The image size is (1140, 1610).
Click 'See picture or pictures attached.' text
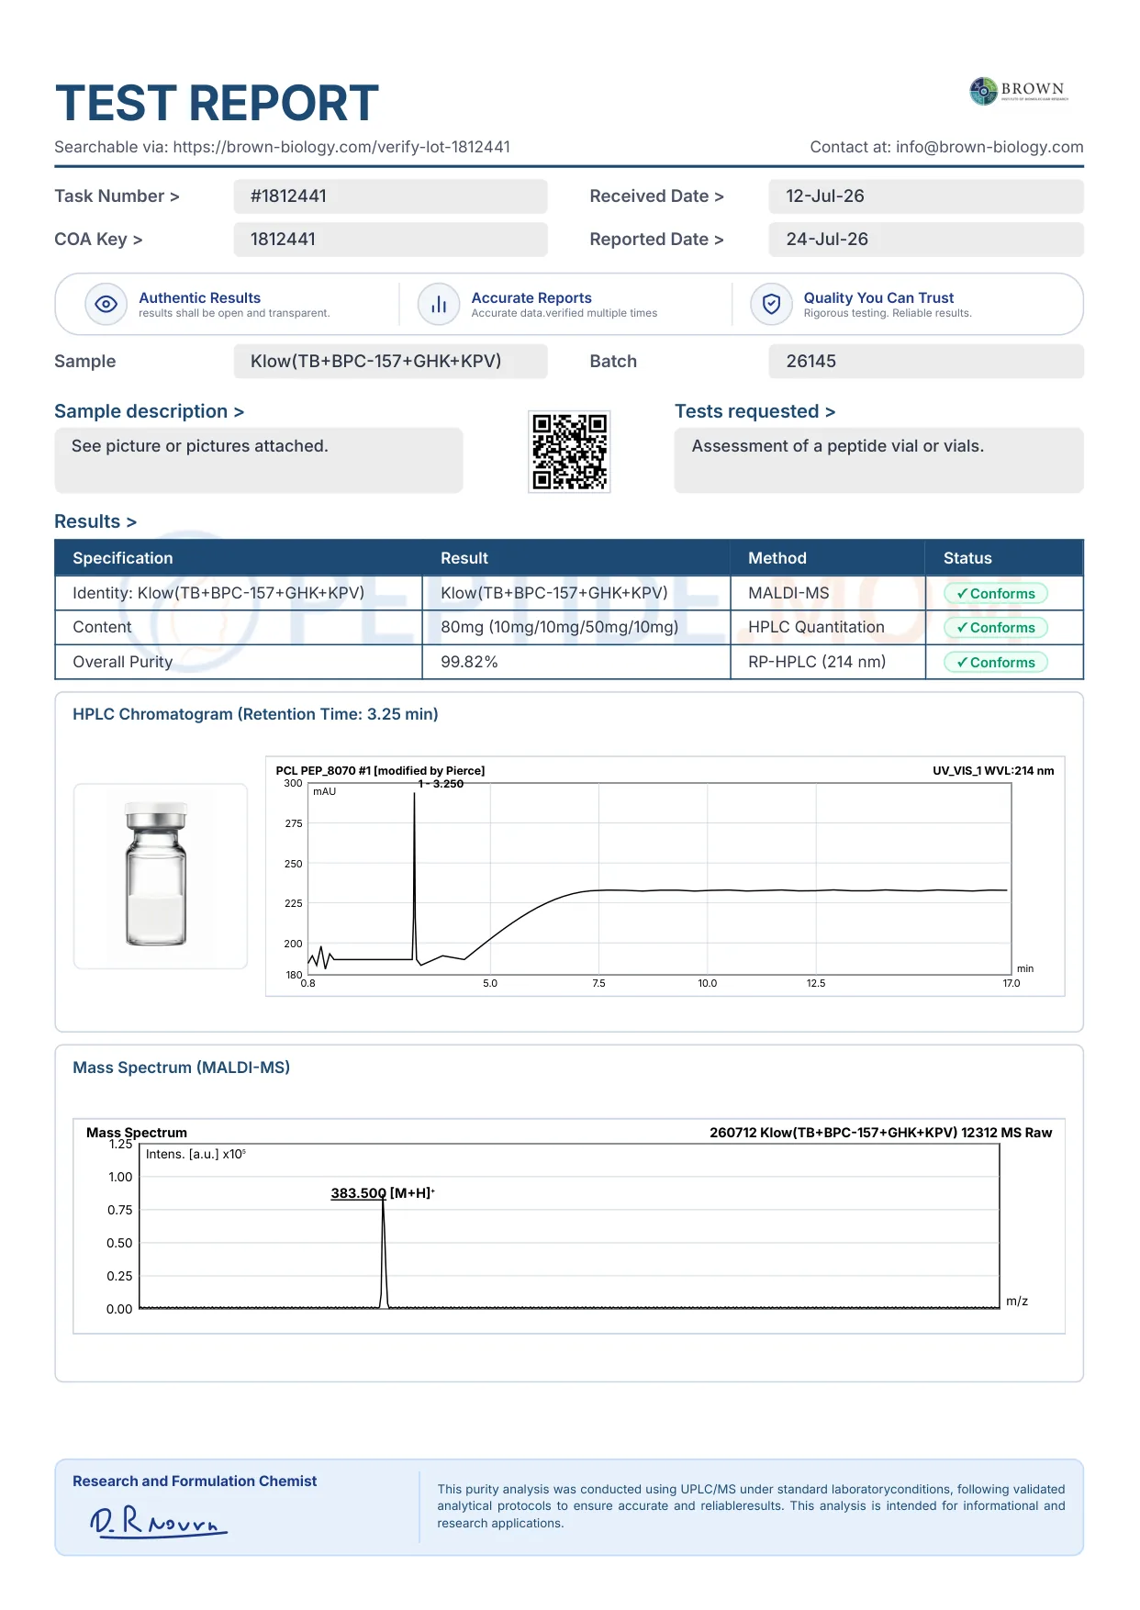click(x=199, y=446)
